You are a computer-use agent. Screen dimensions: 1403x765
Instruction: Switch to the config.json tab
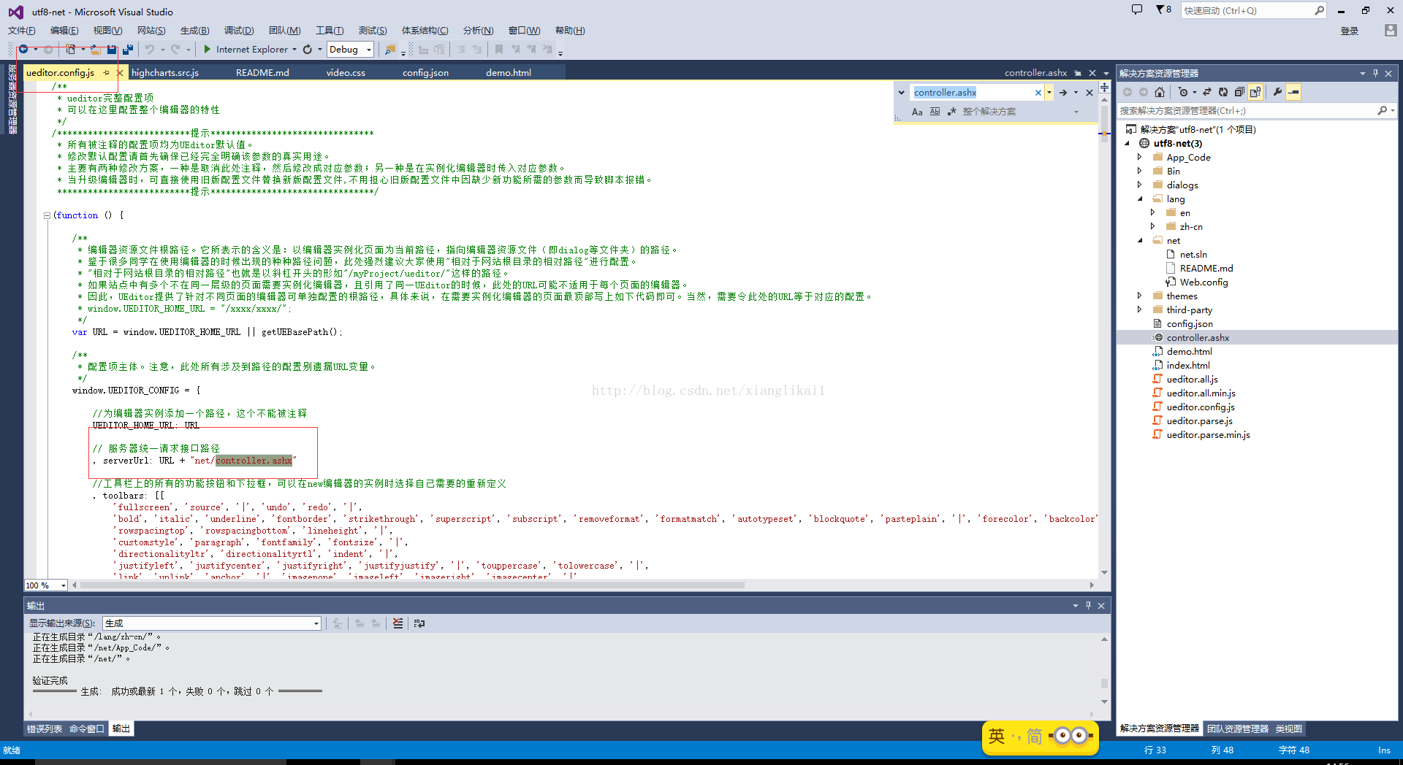point(425,72)
